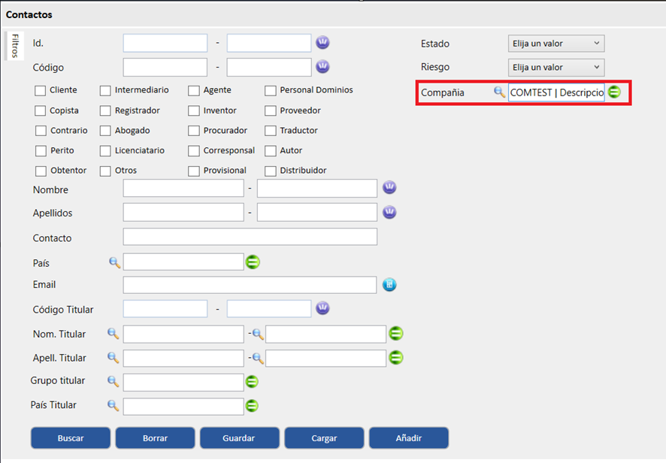Image resolution: width=666 pixels, height=463 pixels.
Task: Click the purple icon in the Código row
Action: point(322,67)
